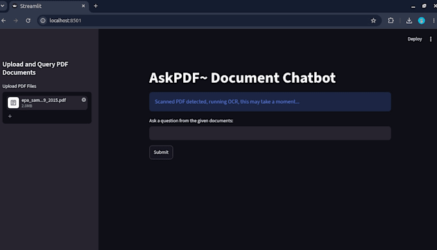The image size is (437, 250).
Task: Click the AskPDF~ Document Chatbot heading
Action: 242,78
